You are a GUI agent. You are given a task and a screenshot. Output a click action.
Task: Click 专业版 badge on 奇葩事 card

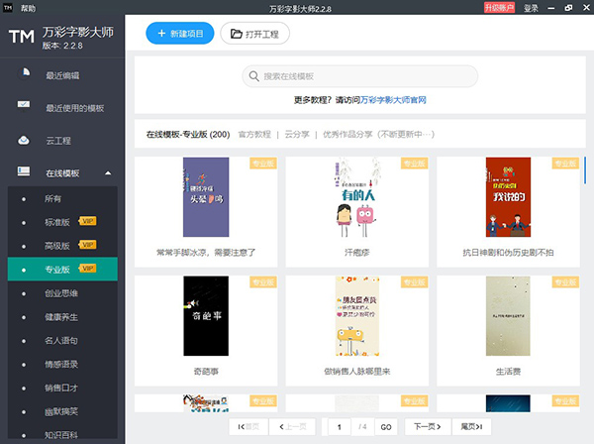[263, 282]
